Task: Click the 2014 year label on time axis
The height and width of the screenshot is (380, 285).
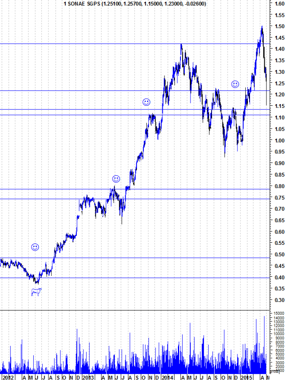Action: tap(168, 377)
